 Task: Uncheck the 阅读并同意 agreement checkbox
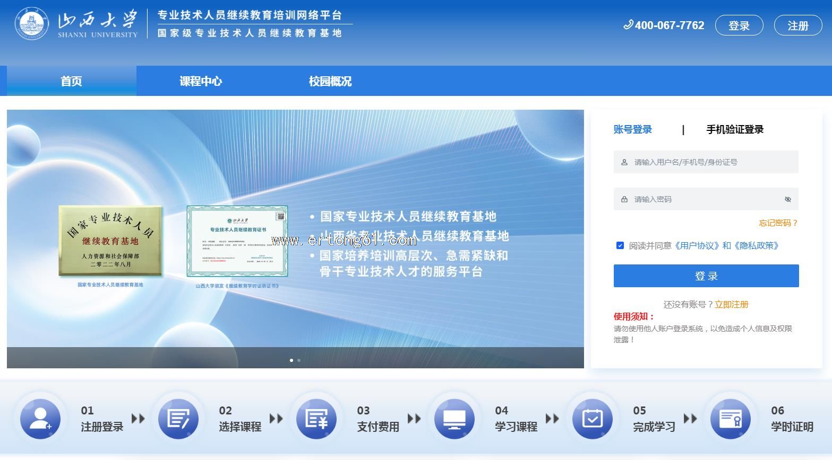(620, 245)
